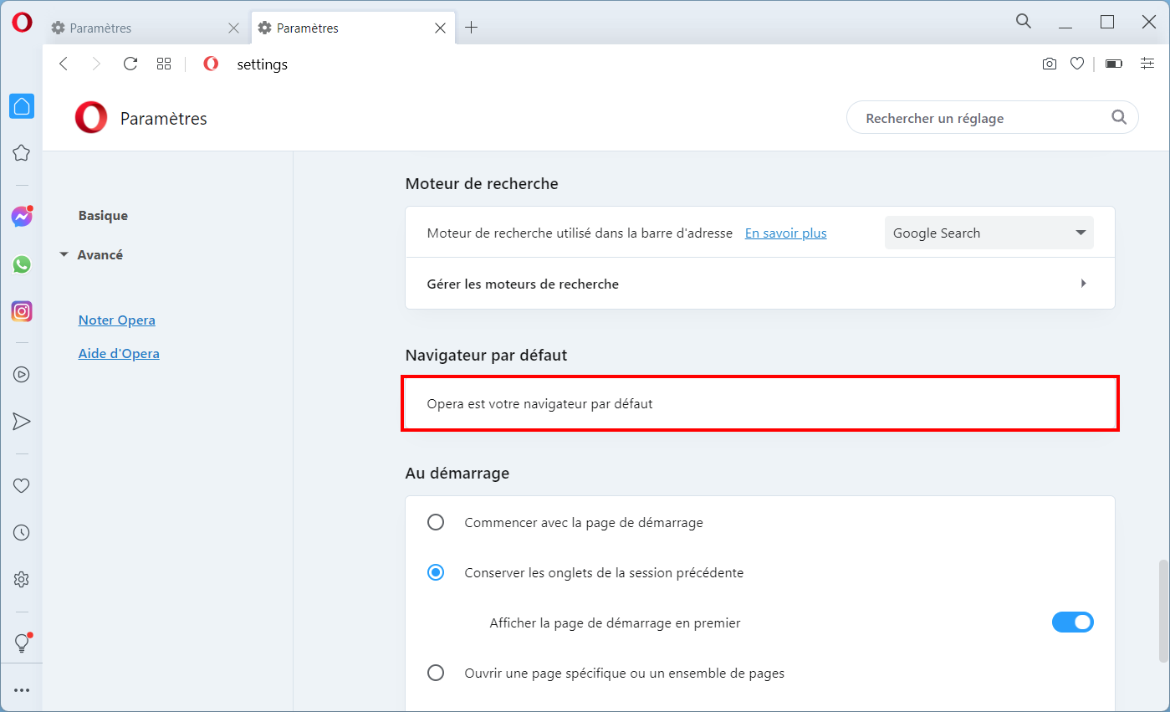Screen dimensions: 1170x712
Task: Click 'Opera est votre navigateur par défaut' text
Action: click(539, 403)
